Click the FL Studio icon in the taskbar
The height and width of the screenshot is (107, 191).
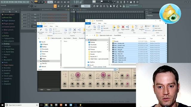[81, 105]
